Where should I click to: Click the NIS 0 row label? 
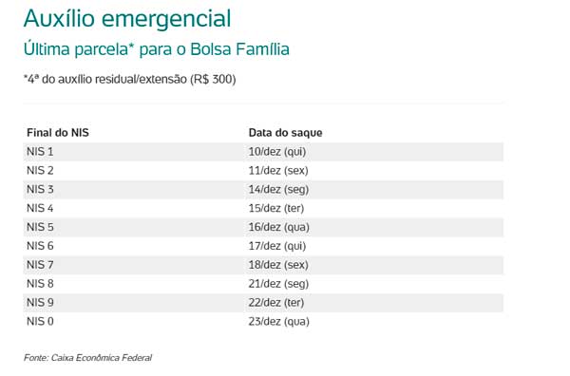pyautogui.click(x=40, y=322)
